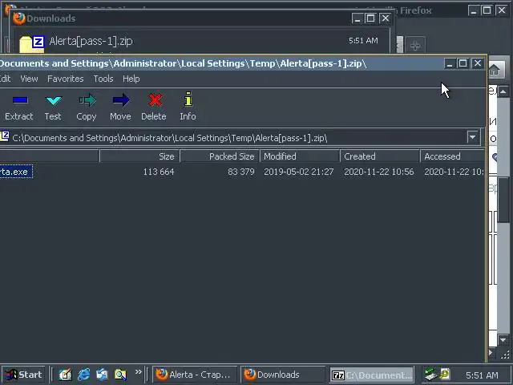Viewport: 513px width, 385px height.
Task: Minimize the Downloads window
Action: click(x=357, y=18)
